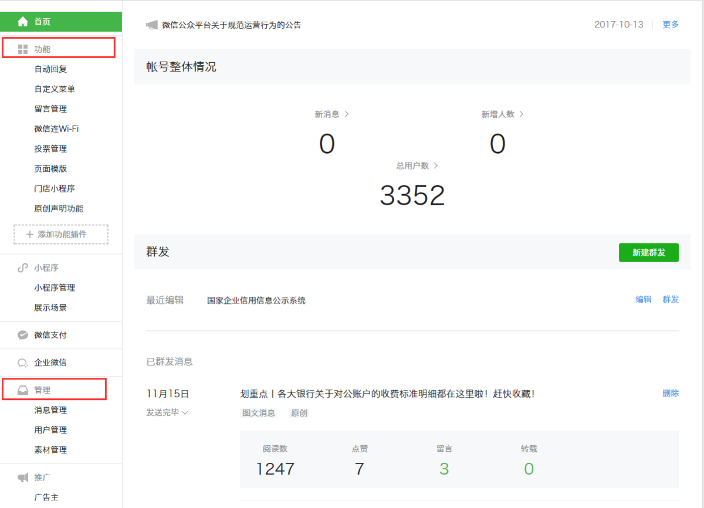
Task: Open the 划重点 article title
Action: pos(388,394)
